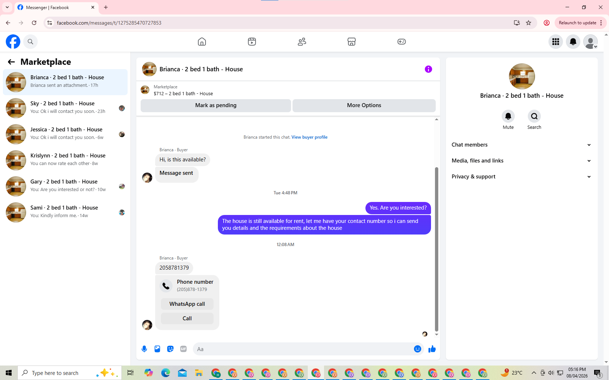Choose a sticker icon
The width and height of the screenshot is (609, 380).
170,349
